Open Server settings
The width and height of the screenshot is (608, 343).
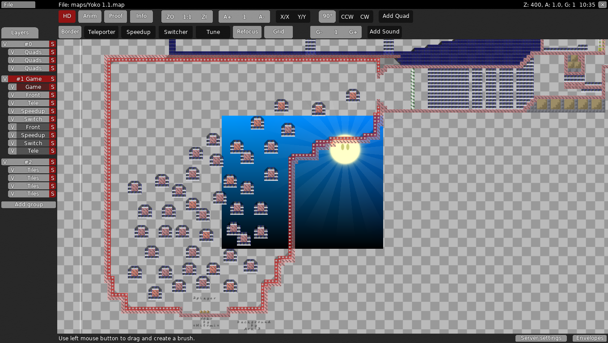tap(541, 338)
